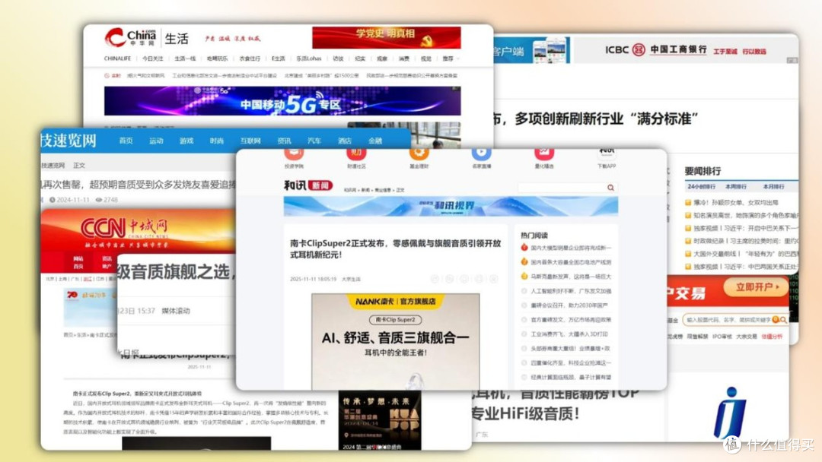Open the 投资学院 icon on Hexun page

click(x=294, y=153)
